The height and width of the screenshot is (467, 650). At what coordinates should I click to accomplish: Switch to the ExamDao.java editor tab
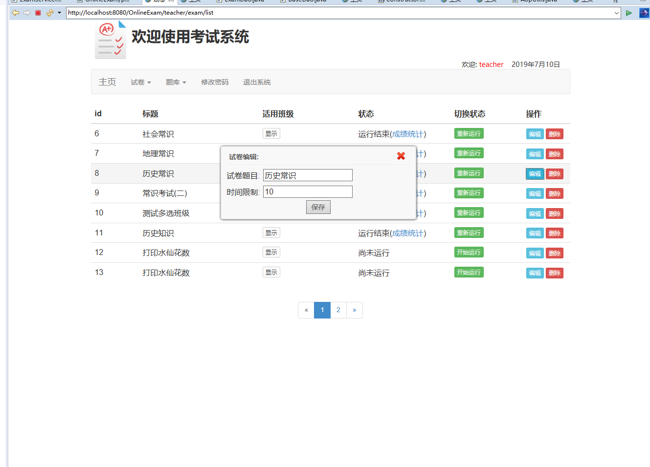[x=242, y=1]
